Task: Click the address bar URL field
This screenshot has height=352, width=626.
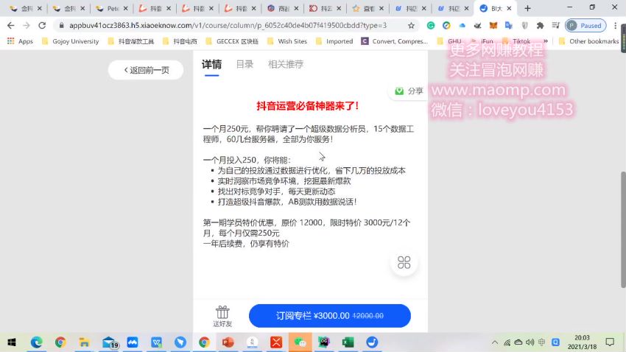Action: 228,26
